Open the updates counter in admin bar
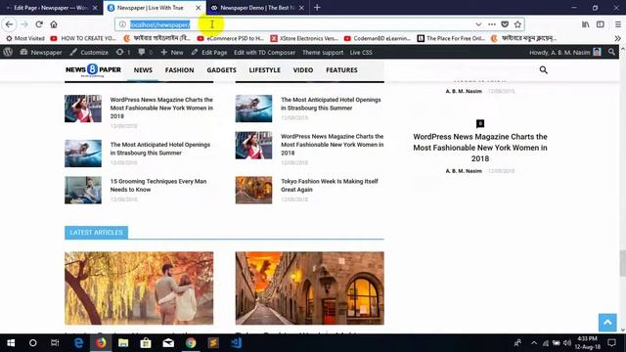Screen dimensions: 626x352 point(123,52)
